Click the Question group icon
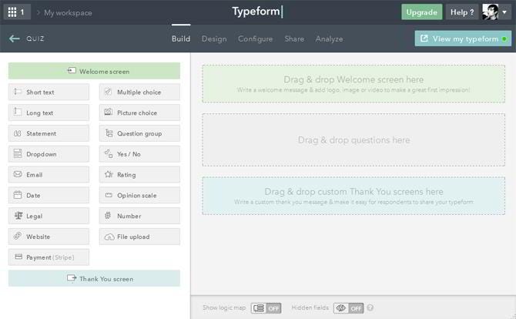The width and height of the screenshot is (516, 319). pyautogui.click(x=109, y=133)
